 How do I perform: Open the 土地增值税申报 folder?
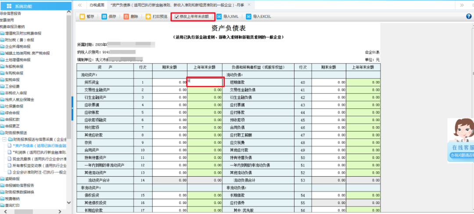15,60
